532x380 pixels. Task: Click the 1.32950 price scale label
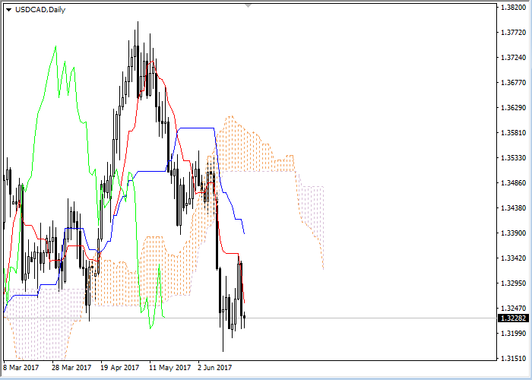513,283
